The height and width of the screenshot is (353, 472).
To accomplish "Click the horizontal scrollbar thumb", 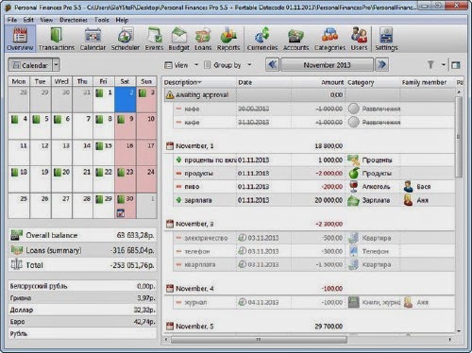I will [259, 340].
